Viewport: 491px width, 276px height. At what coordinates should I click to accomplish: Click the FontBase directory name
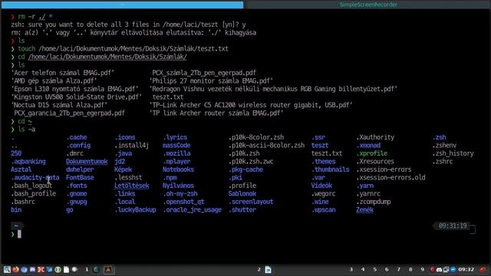(80, 177)
